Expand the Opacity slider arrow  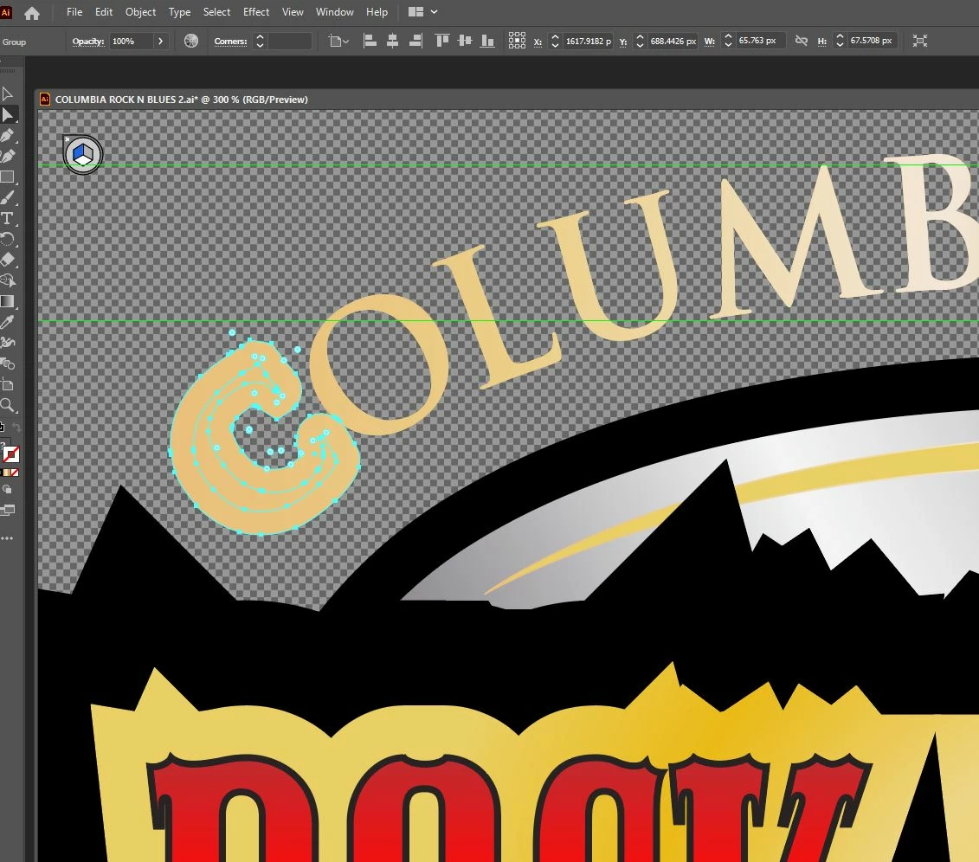click(x=160, y=42)
